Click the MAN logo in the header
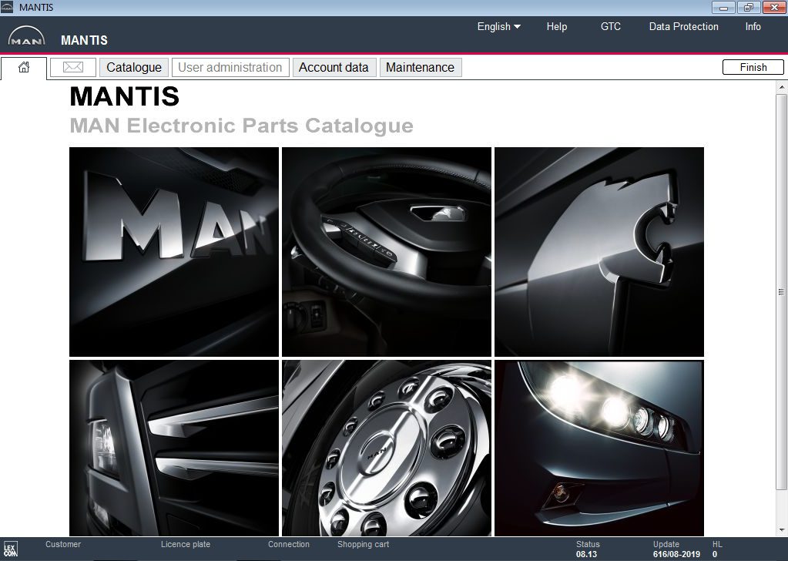The height and width of the screenshot is (561, 788). (25, 34)
